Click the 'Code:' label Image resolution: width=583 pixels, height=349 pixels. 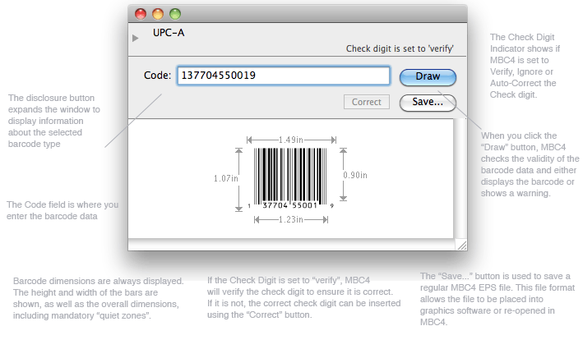(157, 76)
